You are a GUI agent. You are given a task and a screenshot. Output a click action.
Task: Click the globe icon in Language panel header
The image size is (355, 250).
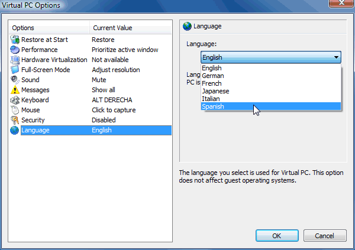187,26
